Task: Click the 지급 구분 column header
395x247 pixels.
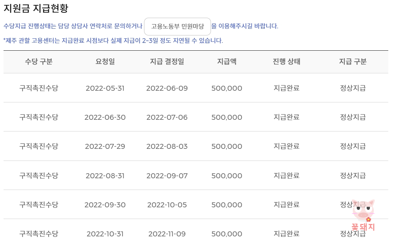Action: pos(352,61)
